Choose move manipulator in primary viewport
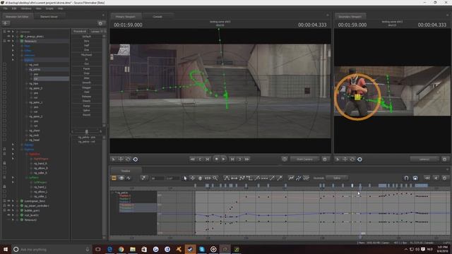 tap(121, 159)
